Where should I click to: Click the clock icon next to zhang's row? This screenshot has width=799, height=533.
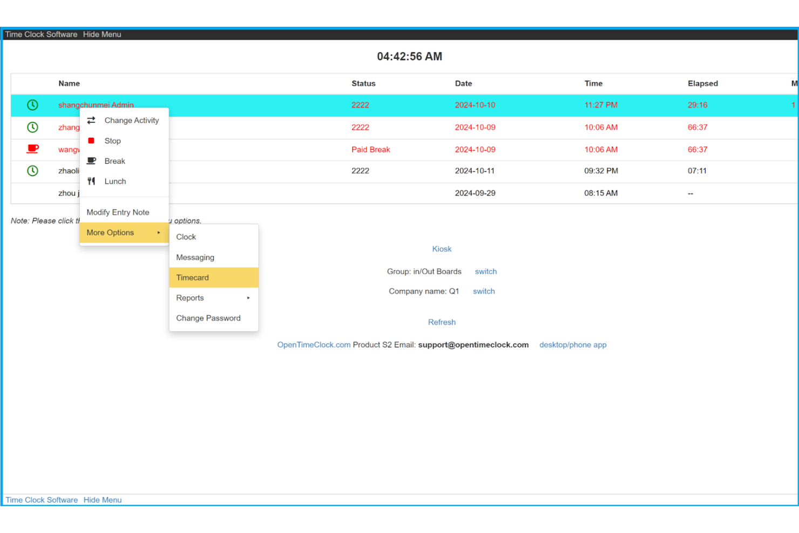pyautogui.click(x=32, y=127)
